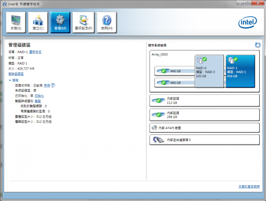Select the 298 GB internal disk
This screenshot has height=201, width=266.
click(x=204, y=115)
